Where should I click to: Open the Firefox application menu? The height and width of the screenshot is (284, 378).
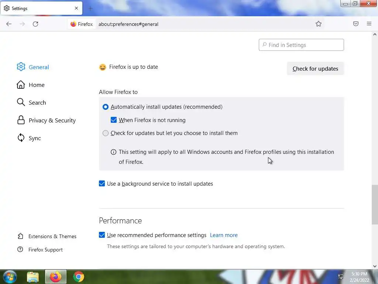pyautogui.click(x=369, y=24)
